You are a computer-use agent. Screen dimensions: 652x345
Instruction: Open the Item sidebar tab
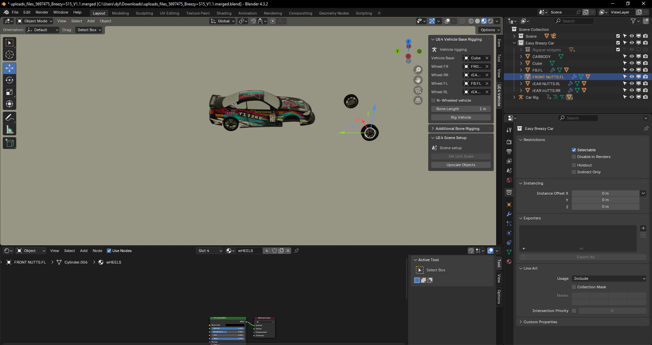tap(499, 43)
